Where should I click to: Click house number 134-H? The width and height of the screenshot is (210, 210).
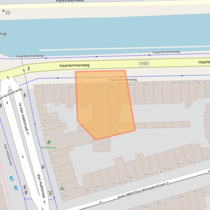click(146, 174)
